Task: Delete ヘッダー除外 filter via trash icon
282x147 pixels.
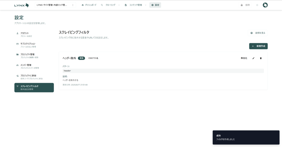Action: pyautogui.click(x=261, y=58)
